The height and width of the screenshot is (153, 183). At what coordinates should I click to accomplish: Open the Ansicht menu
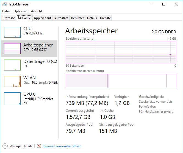click(x=37, y=11)
